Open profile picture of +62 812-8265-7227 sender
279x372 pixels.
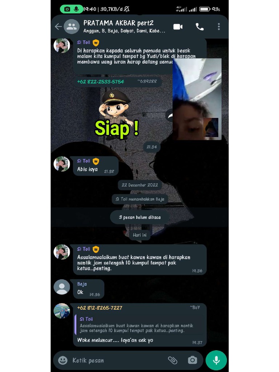coord(62,311)
